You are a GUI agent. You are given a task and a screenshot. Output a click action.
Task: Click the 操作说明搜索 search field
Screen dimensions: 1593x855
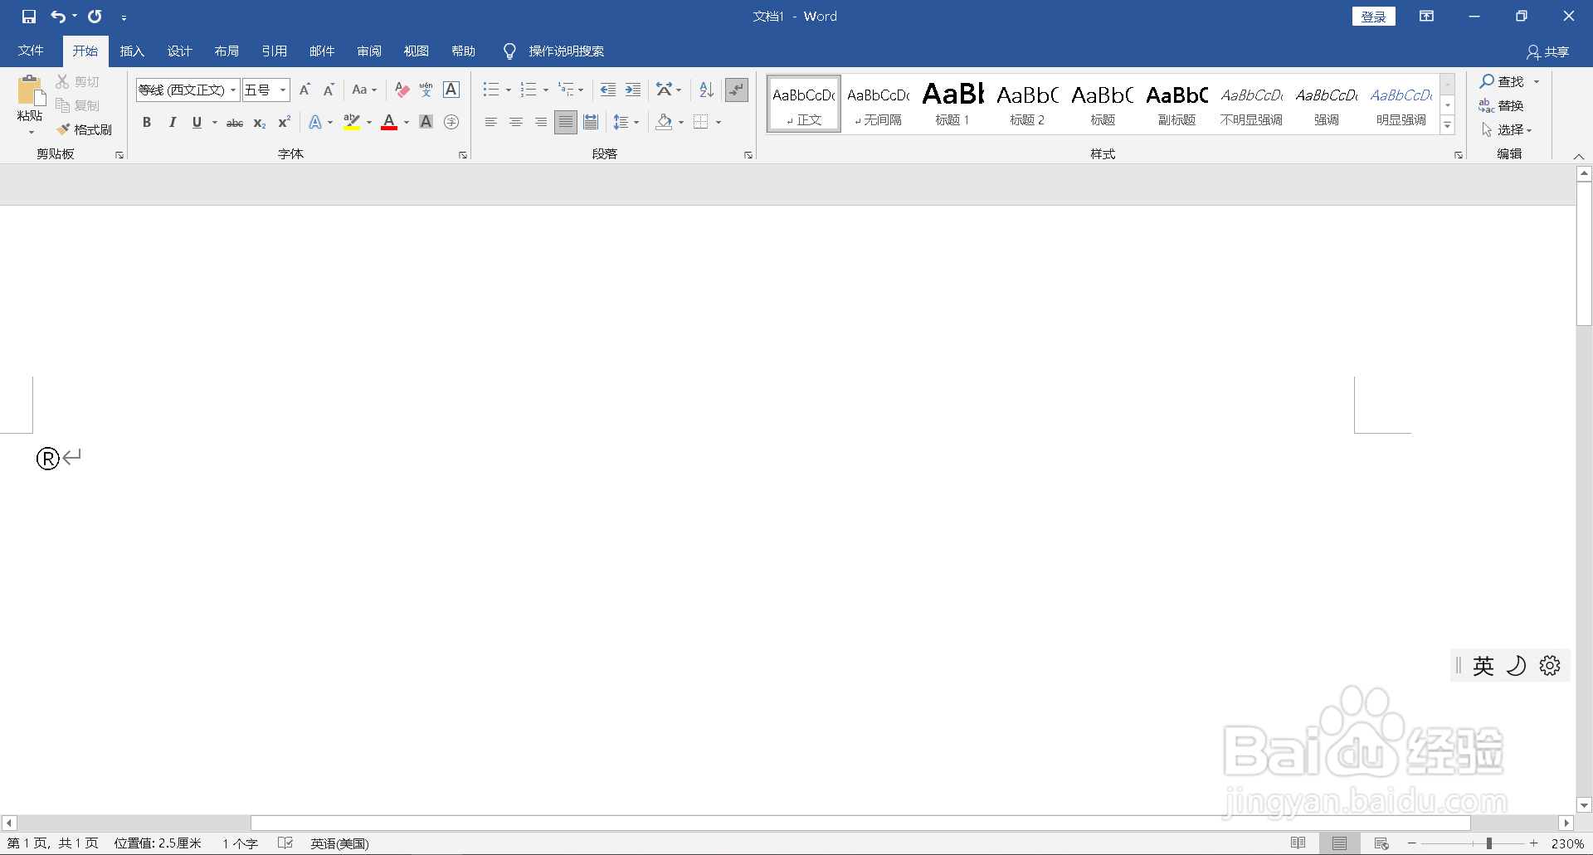point(567,51)
